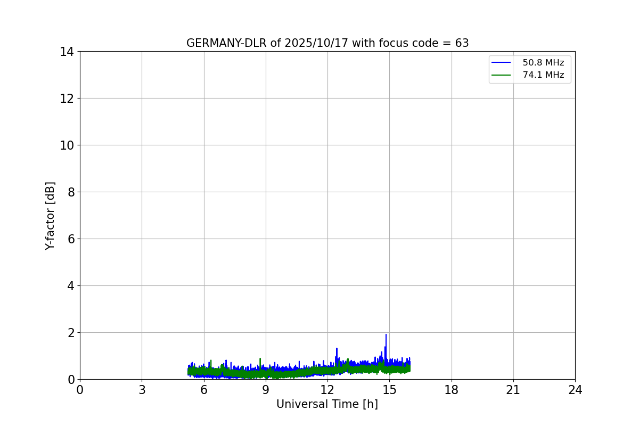Click the x-axis tick label 21

point(513,390)
